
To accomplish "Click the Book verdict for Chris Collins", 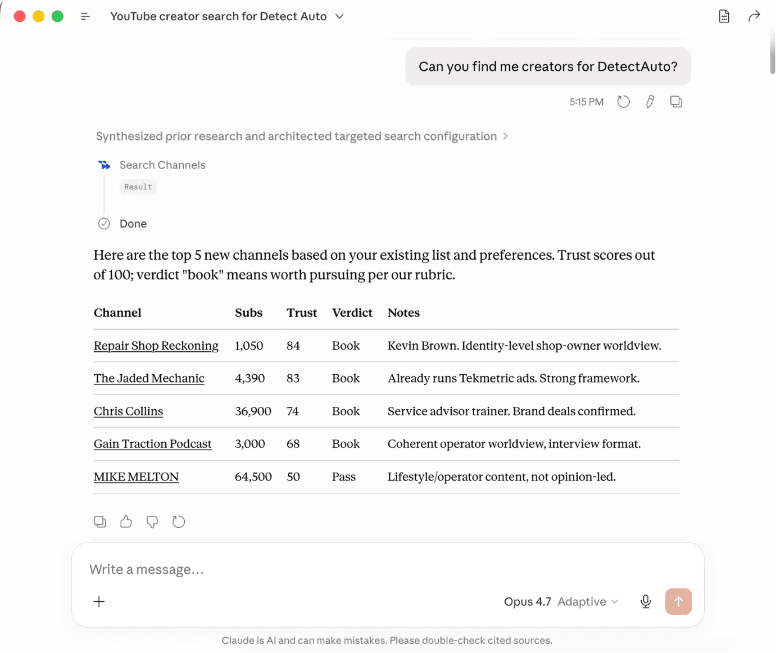I will 346,411.
